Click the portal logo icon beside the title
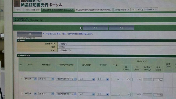Screen dimensions: 176x99 17,3
